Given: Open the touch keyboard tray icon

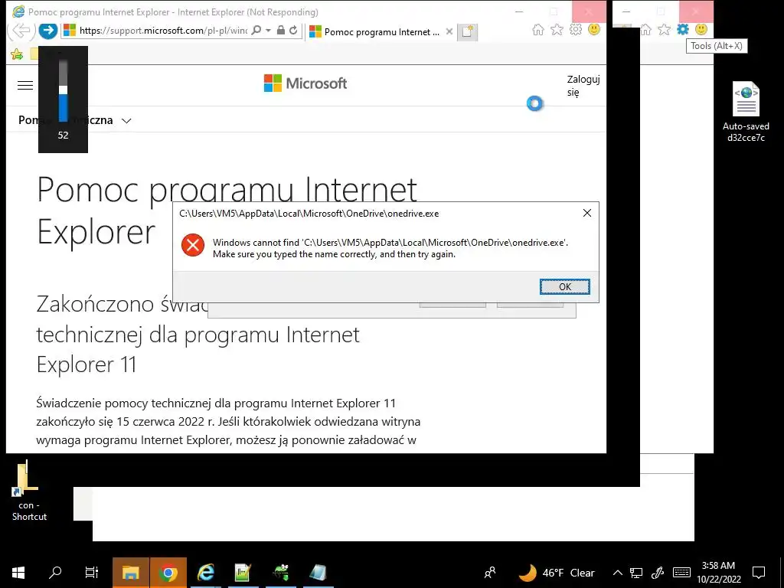Looking at the screenshot, I should click(681, 573).
